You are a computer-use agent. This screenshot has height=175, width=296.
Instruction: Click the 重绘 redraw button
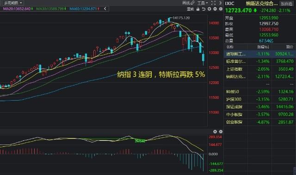(x=190, y=9)
